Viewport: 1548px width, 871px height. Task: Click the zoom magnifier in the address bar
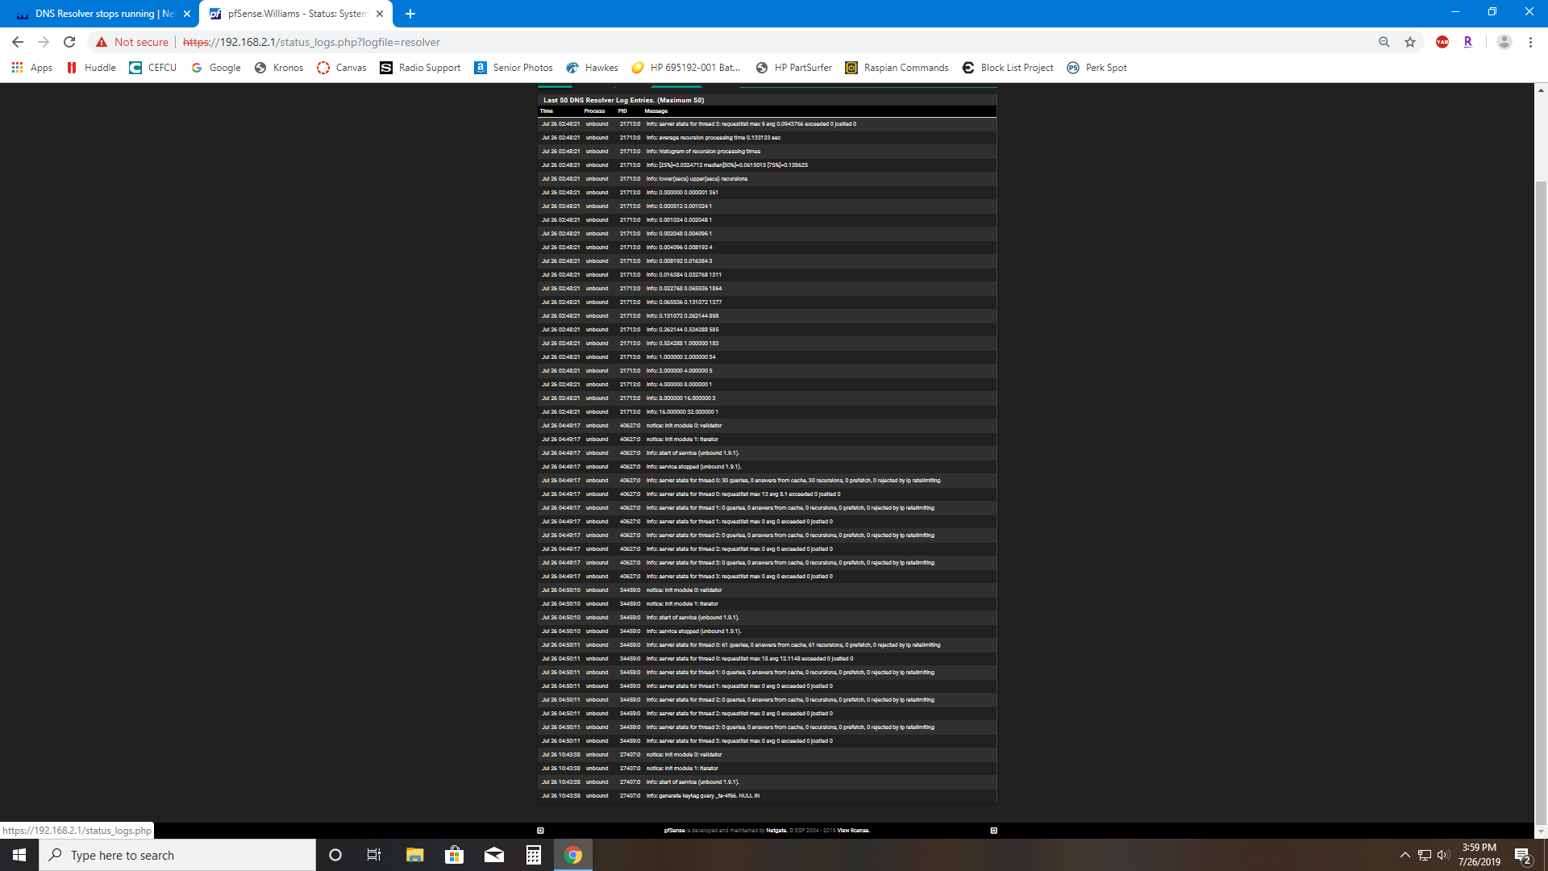click(1384, 42)
